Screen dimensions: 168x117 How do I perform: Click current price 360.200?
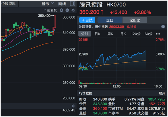pos(89,12)
